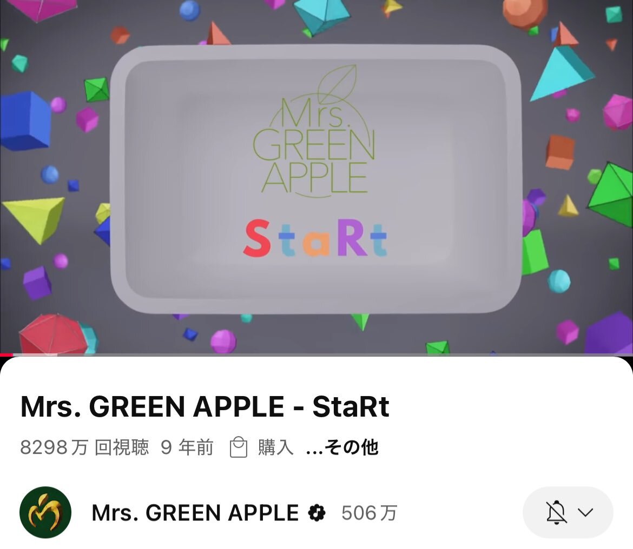
Task: Click the 506万 subscriber count
Action: [370, 513]
